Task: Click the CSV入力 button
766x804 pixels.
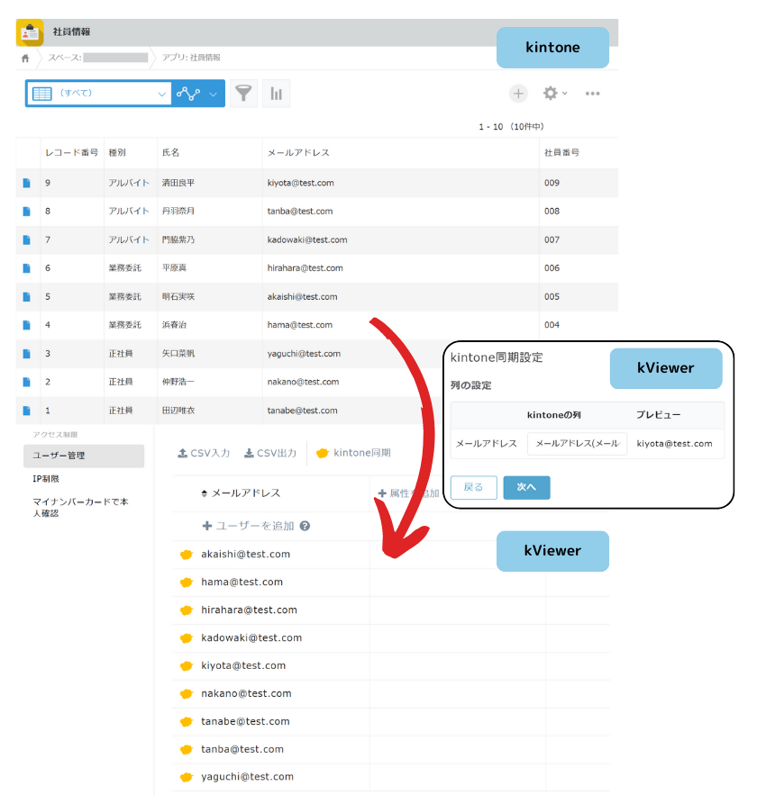Action: (x=204, y=453)
